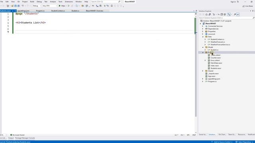Click the switch views icon in Solution Explorer

210,14
